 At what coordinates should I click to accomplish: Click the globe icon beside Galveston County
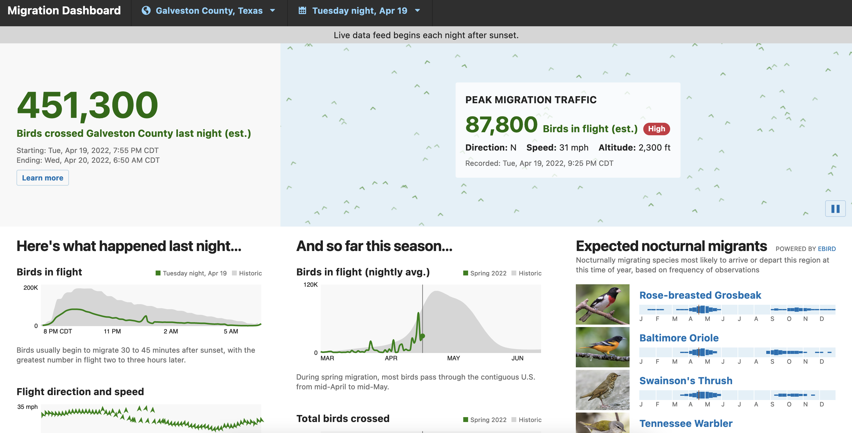146,11
